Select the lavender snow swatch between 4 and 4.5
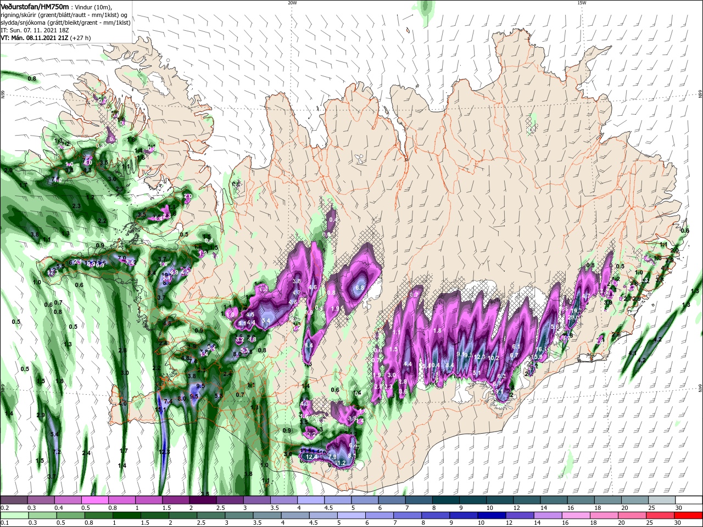The image size is (703, 527). tap(310, 500)
